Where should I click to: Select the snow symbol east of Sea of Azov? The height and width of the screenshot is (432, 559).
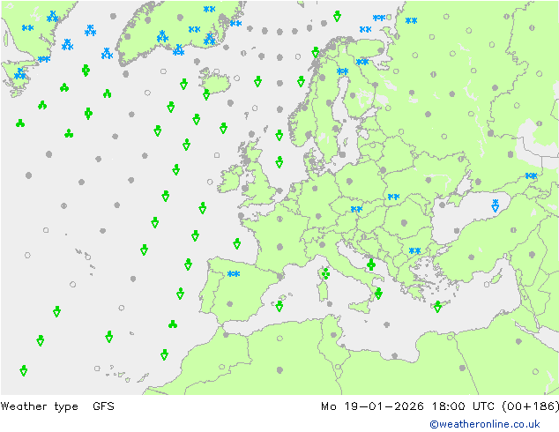[x=531, y=175]
